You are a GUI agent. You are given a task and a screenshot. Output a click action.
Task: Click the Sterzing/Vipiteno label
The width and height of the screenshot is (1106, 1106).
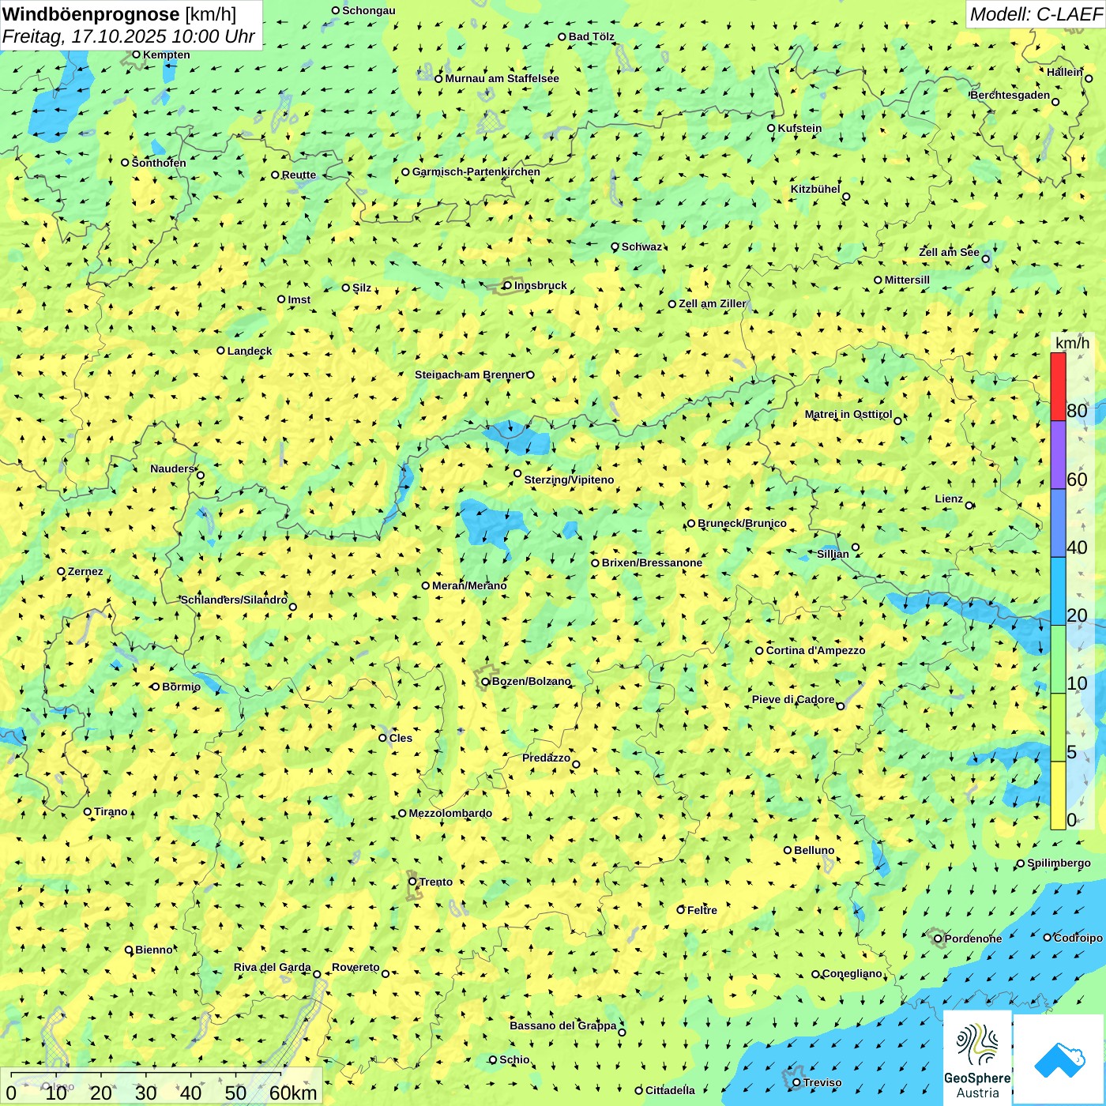pos(569,480)
